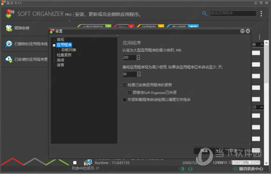Open the Undoing Changes Center (撤消更改中心)
The image size is (271, 174).
click(248, 169)
